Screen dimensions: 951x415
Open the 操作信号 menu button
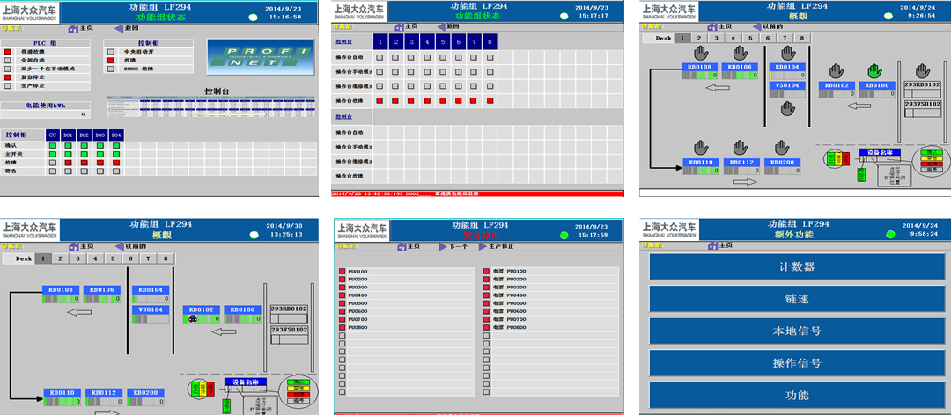pos(796,363)
